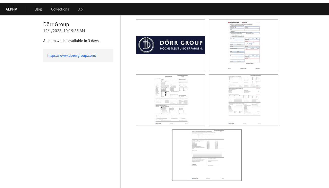Screen dimensions: 329x188
Task: Open the form thumbnail beside the Personalfragebogen
Action: (x=243, y=100)
